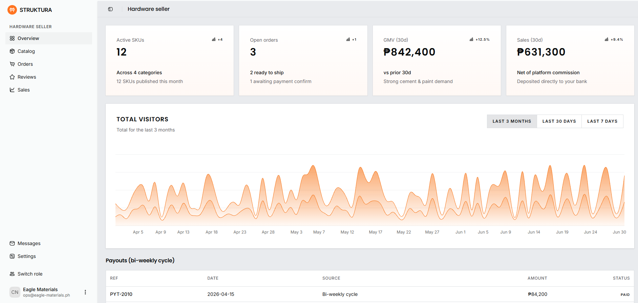Click the Struktura logo icon

(12, 10)
